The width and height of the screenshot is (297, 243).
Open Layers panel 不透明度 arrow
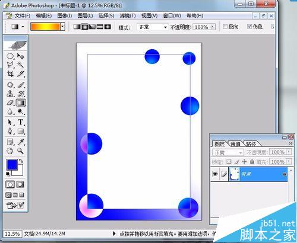(289, 152)
